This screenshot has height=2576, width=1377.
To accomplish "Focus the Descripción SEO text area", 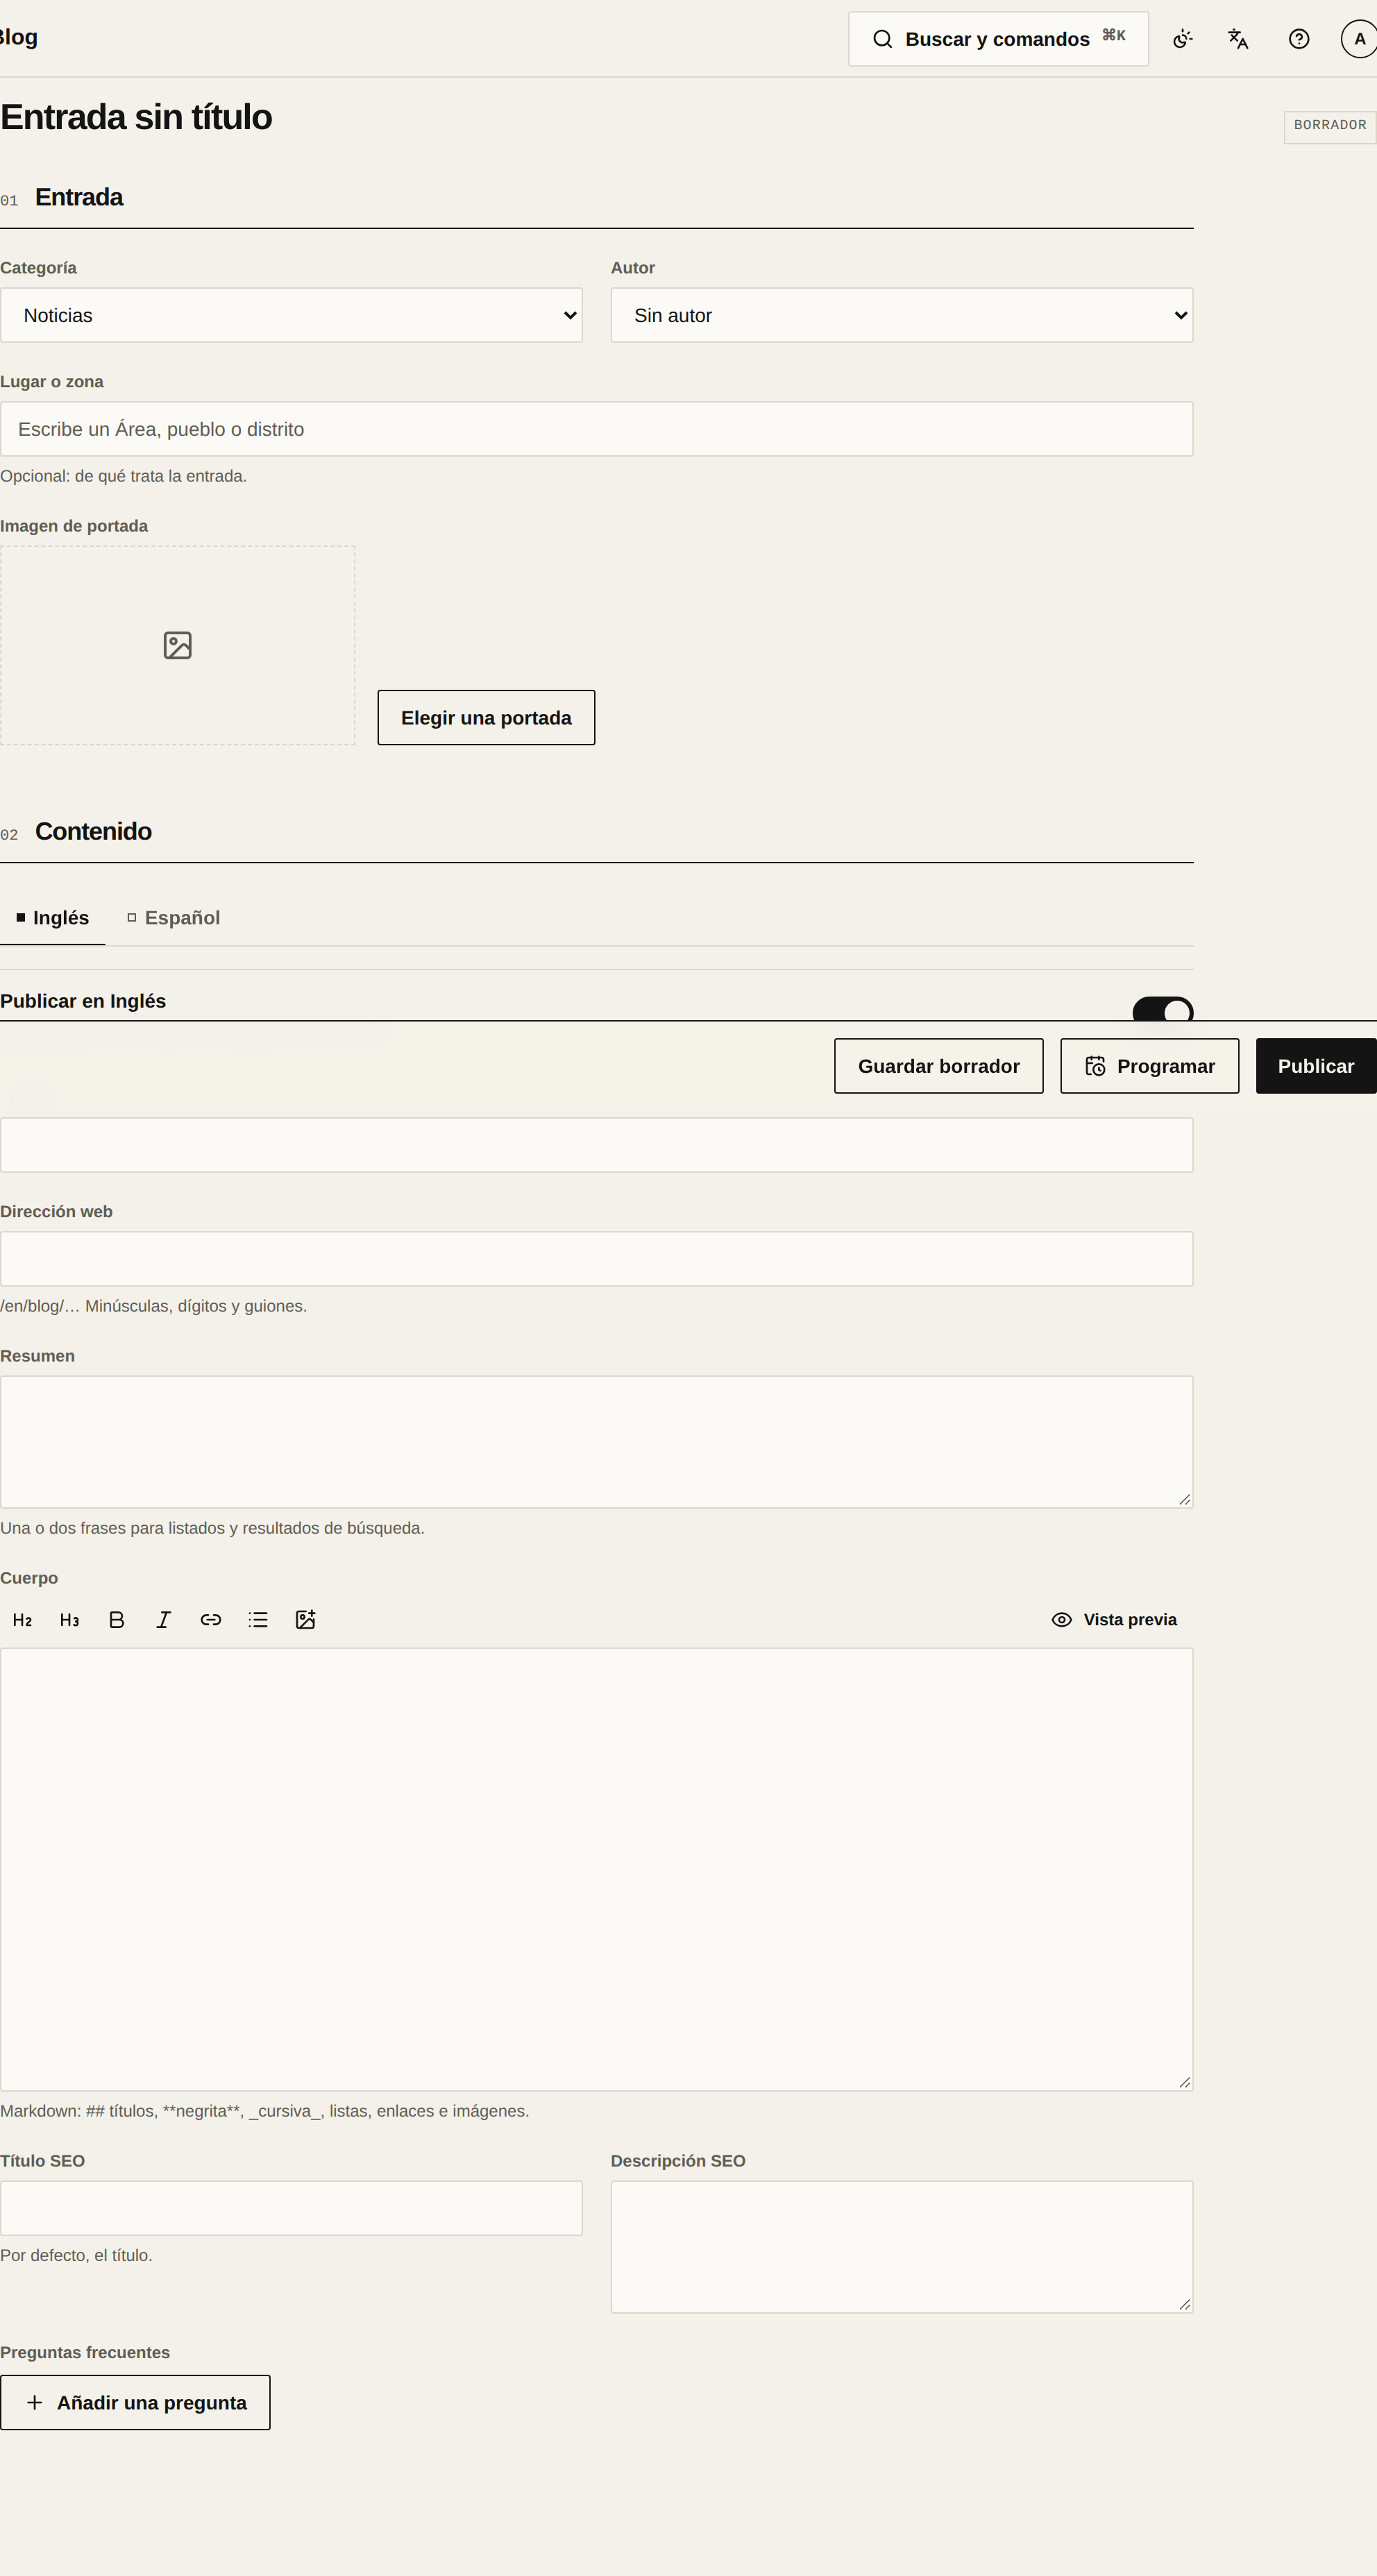I will [x=902, y=2247].
